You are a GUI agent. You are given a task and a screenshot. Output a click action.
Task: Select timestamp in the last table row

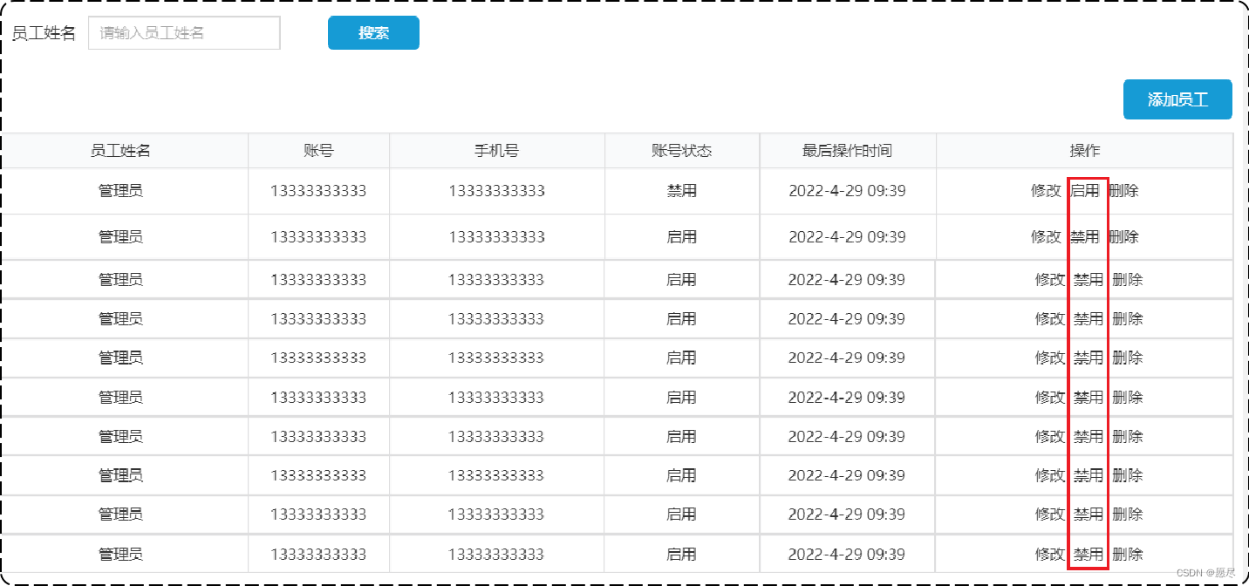pos(847,554)
